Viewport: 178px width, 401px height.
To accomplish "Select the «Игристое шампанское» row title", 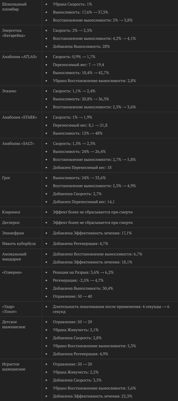I will pyautogui.click(x=14, y=367).
